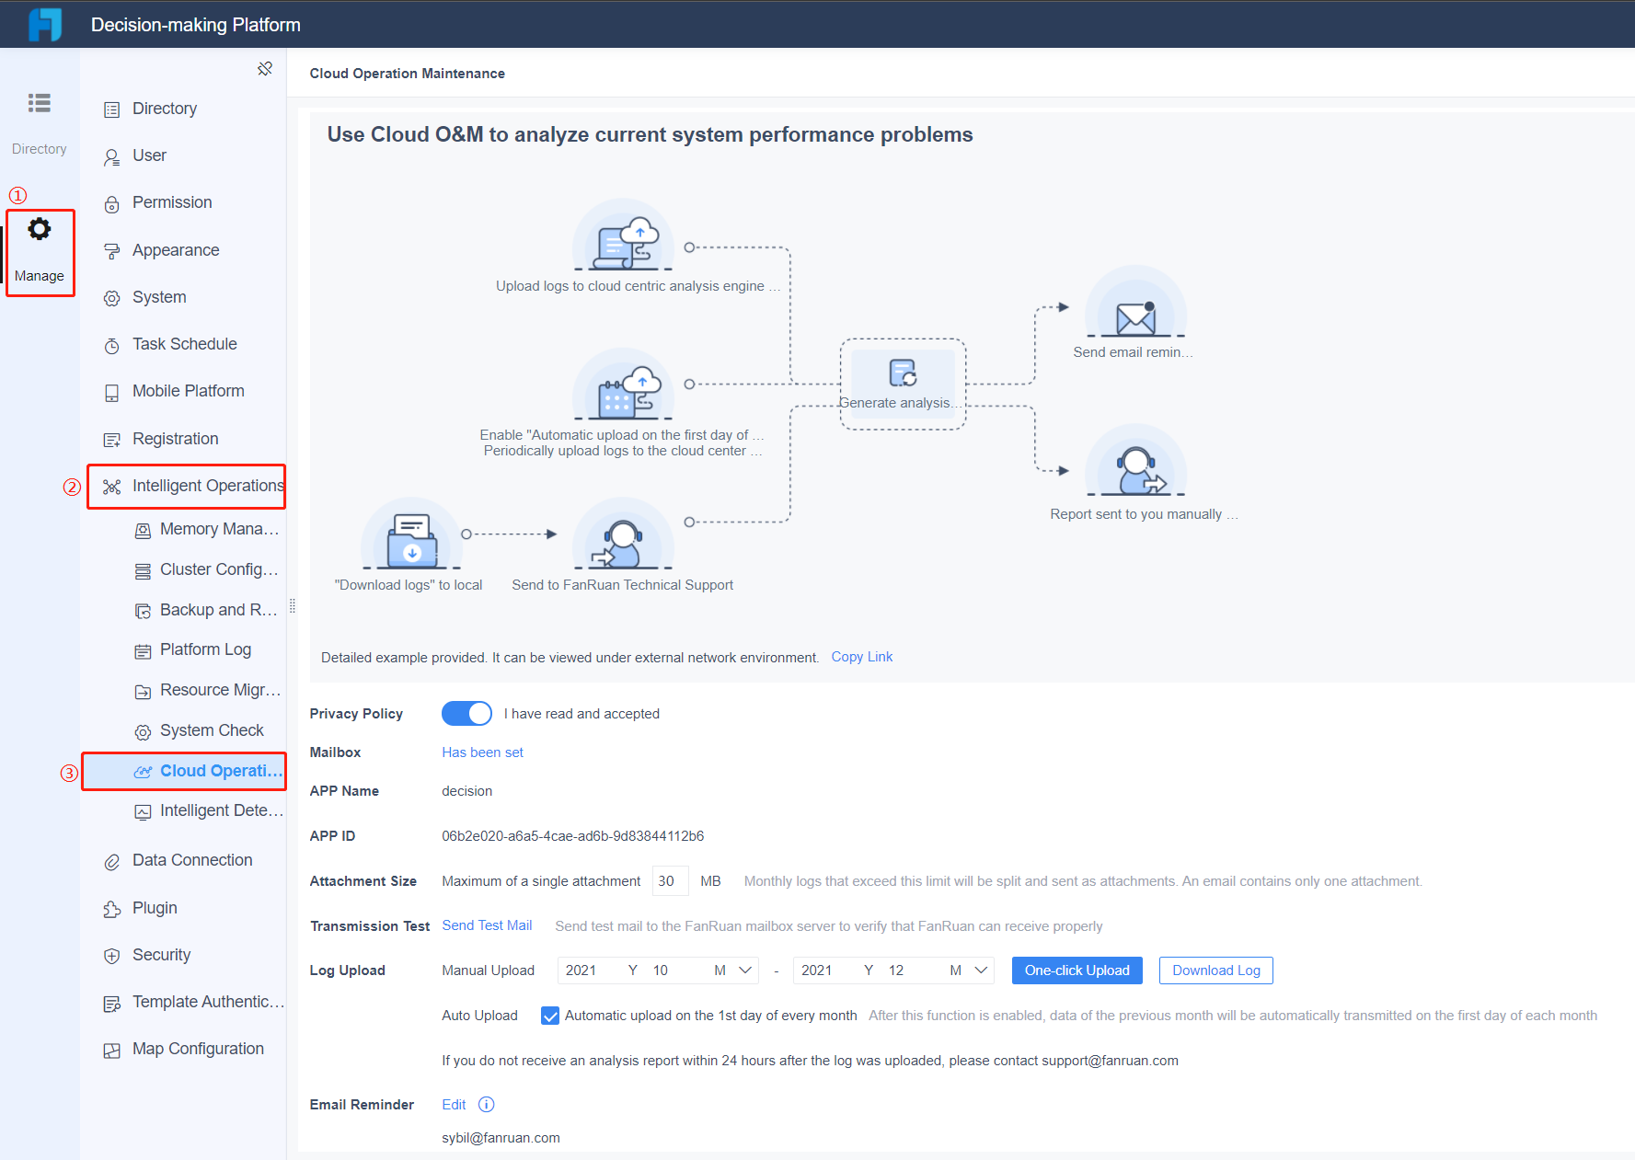Open the System Check menu item
Viewport: 1635px width, 1160px height.
click(212, 730)
